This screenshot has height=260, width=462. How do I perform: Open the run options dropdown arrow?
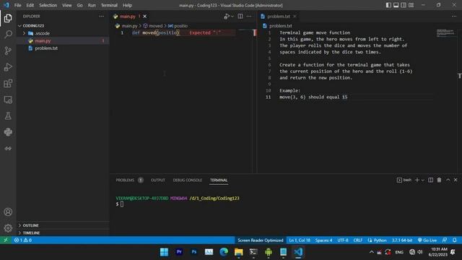point(232,17)
